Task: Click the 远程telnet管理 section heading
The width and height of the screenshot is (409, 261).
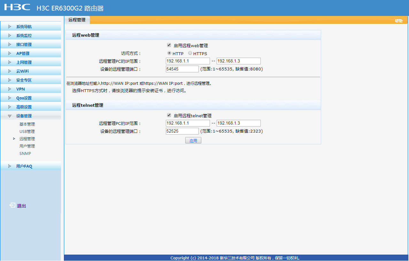Action: pyautogui.click(x=88, y=105)
